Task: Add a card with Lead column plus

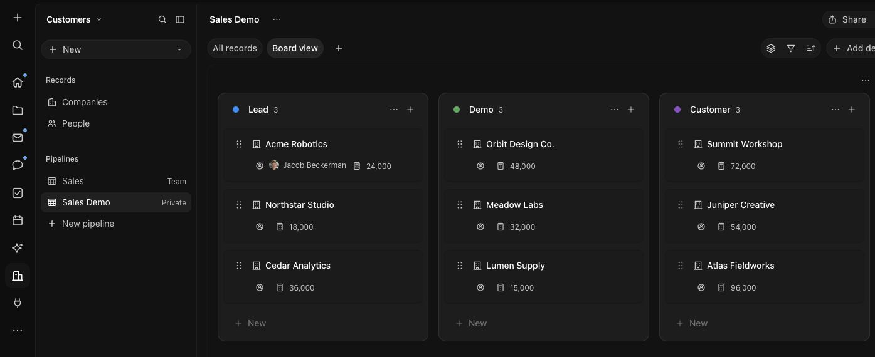Action: [410, 110]
